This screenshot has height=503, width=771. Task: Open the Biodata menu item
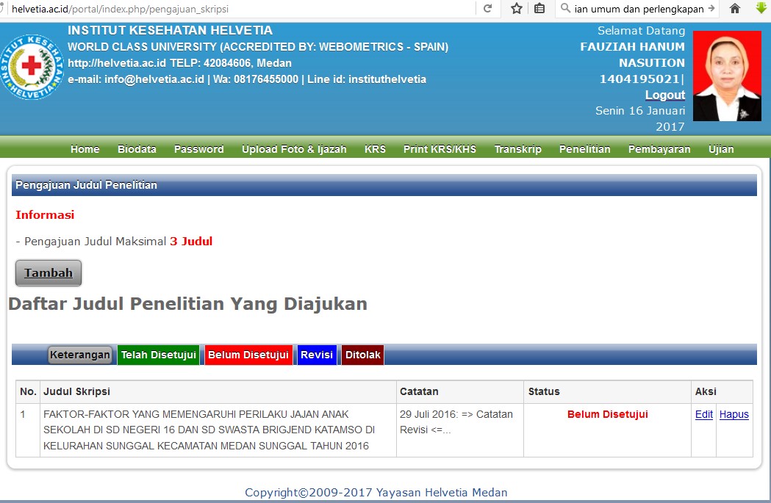click(137, 149)
